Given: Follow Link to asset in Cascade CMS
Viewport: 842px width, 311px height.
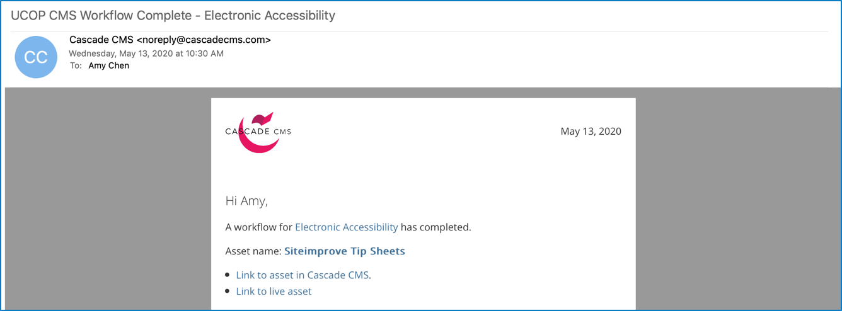Looking at the screenshot, I should coord(303,275).
